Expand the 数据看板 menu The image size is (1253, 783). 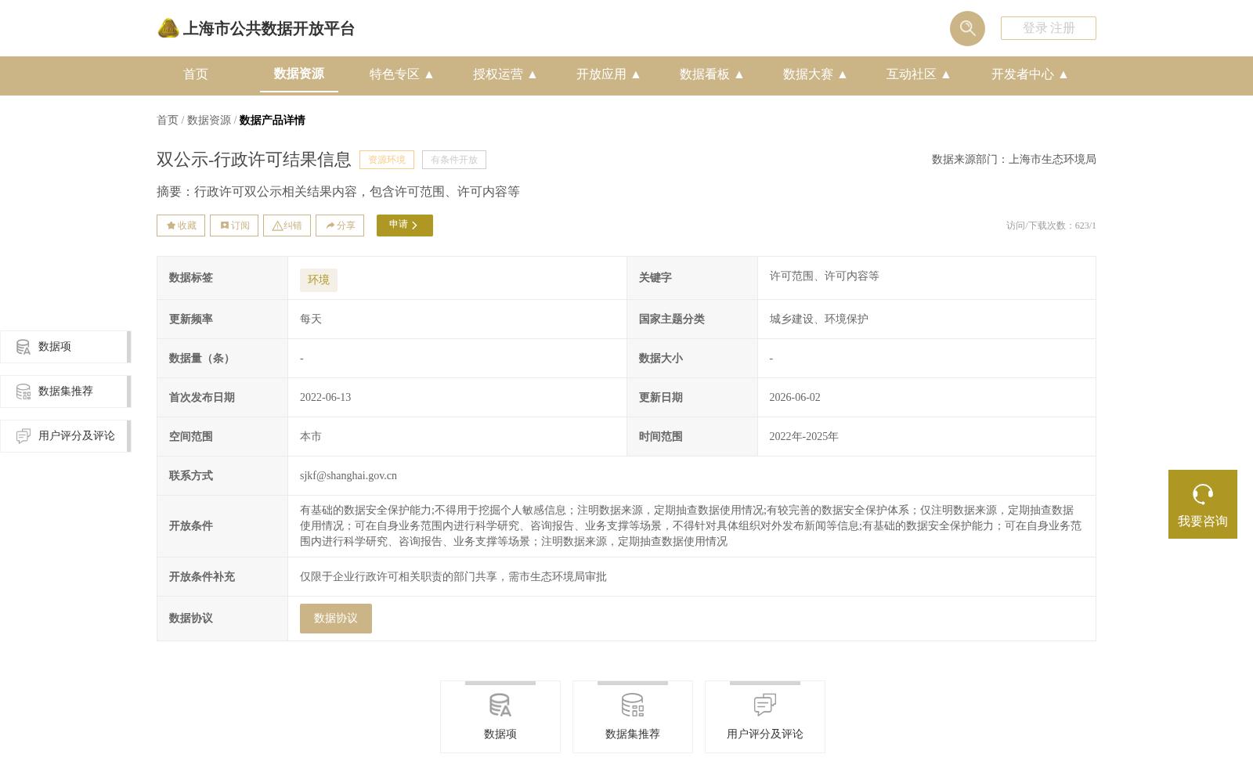click(712, 74)
